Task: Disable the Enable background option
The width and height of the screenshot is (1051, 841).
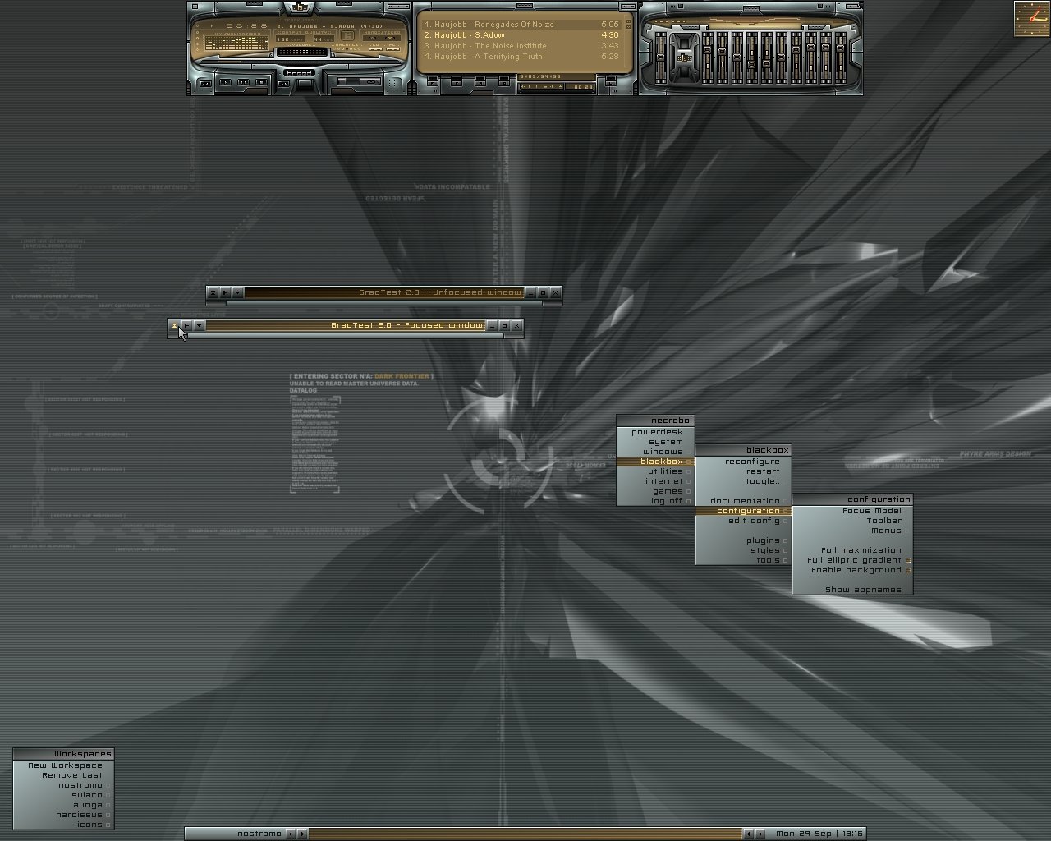Action: 852,570
